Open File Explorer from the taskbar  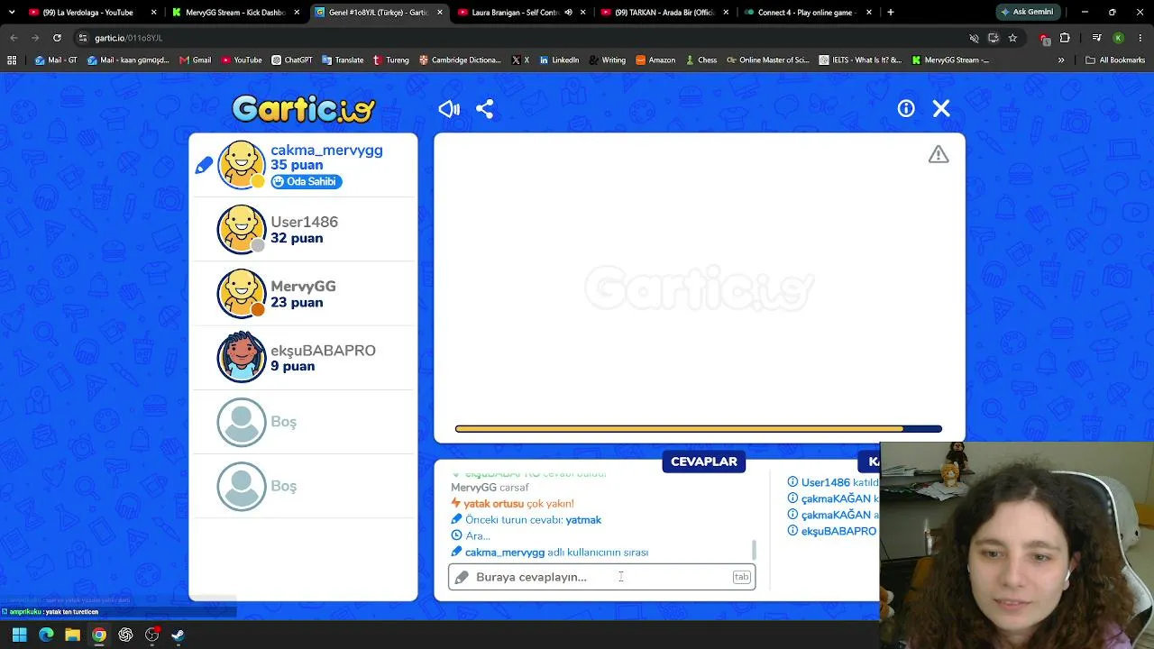[72, 635]
